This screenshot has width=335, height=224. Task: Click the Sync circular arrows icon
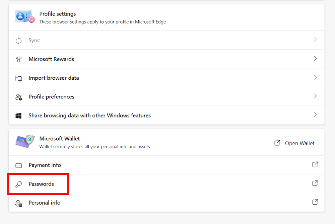pyautogui.click(x=18, y=41)
